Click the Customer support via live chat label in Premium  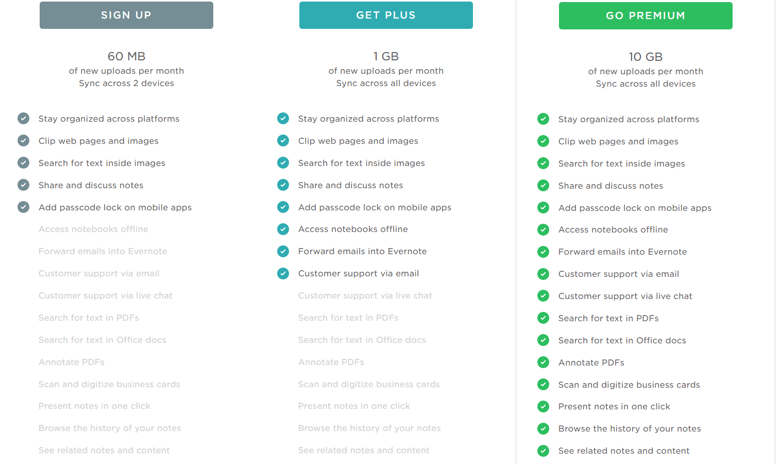pos(624,296)
